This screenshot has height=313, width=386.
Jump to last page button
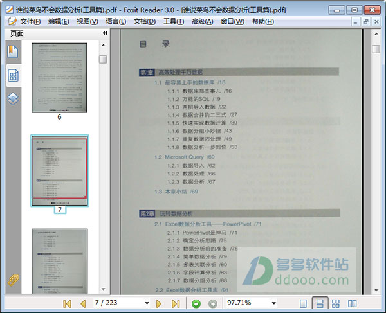pyautogui.click(x=176, y=303)
